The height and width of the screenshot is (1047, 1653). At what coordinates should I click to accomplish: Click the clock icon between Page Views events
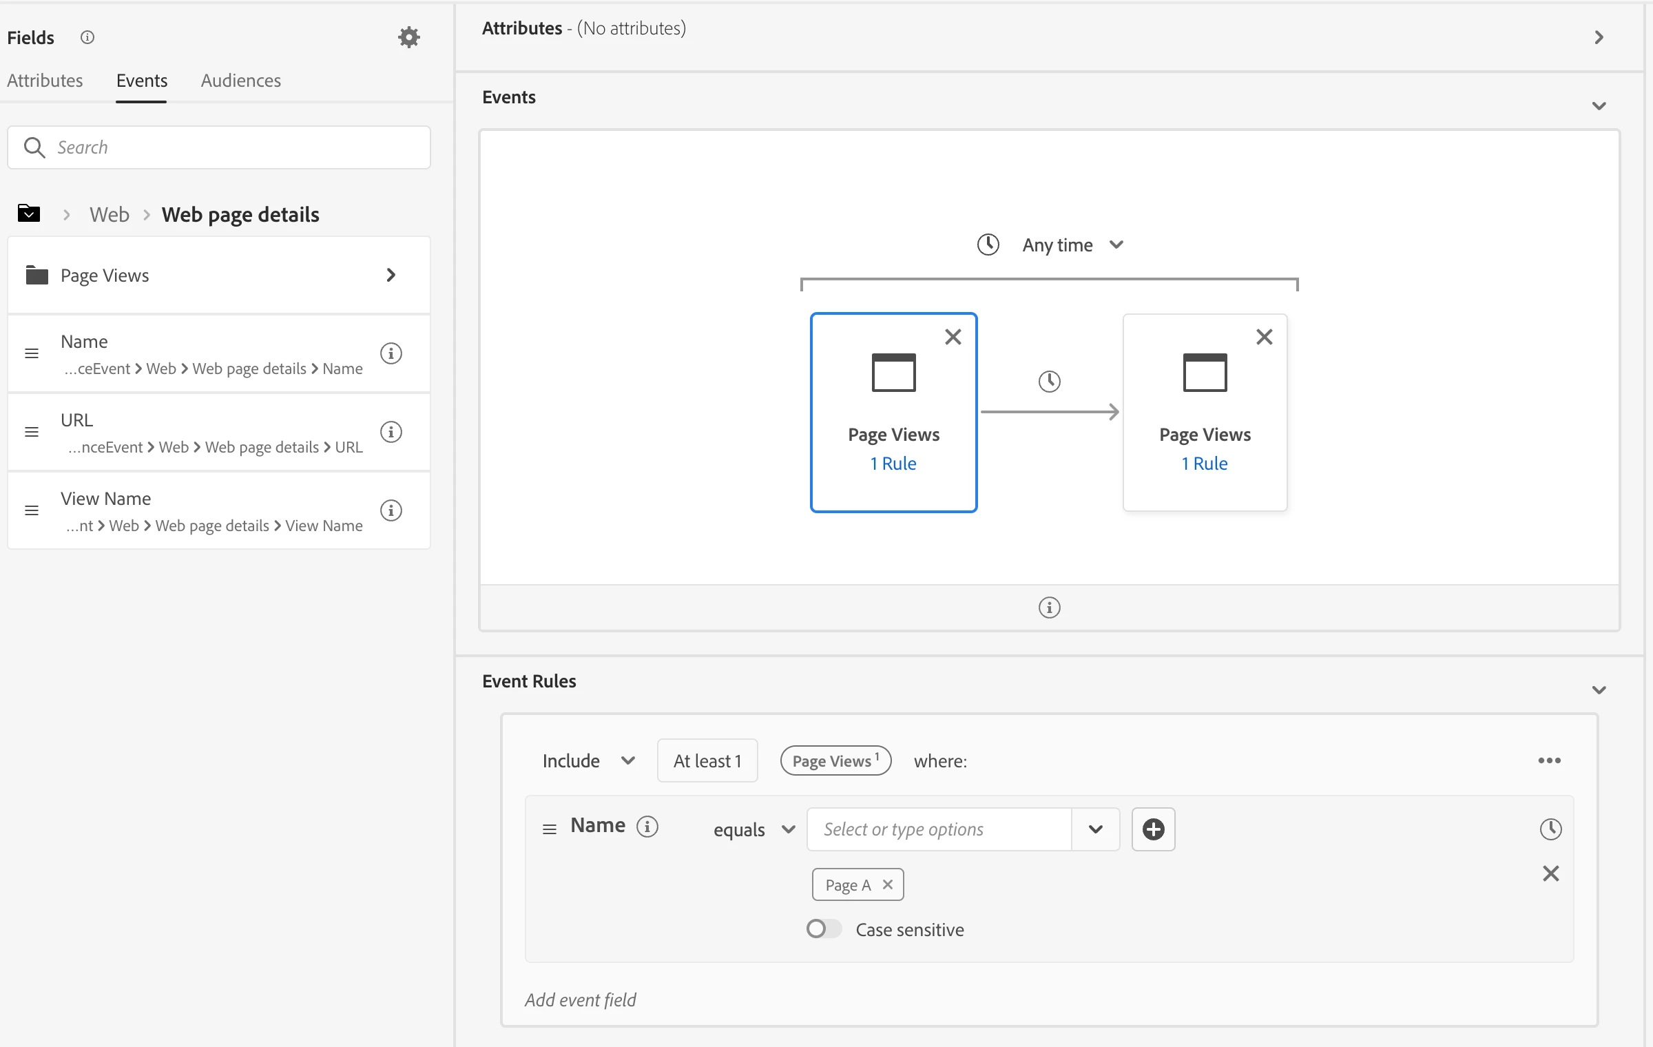[x=1049, y=381]
